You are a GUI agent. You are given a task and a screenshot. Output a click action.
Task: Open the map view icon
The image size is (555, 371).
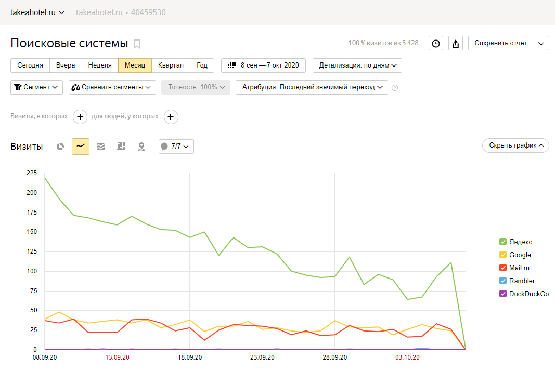141,147
